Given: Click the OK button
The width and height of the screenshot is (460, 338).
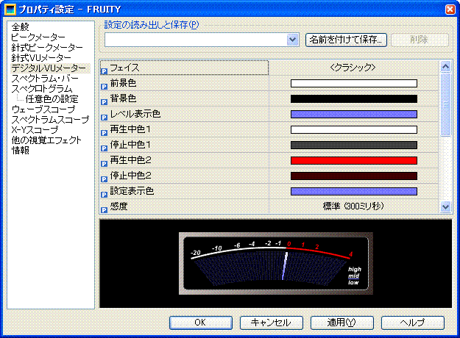Looking at the screenshot, I should (x=200, y=323).
